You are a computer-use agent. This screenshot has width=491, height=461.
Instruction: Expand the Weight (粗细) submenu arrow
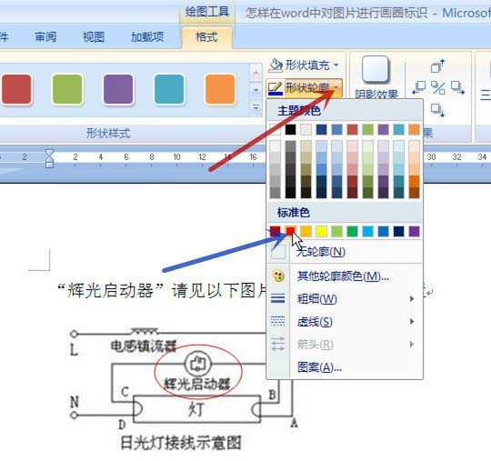pyautogui.click(x=412, y=299)
